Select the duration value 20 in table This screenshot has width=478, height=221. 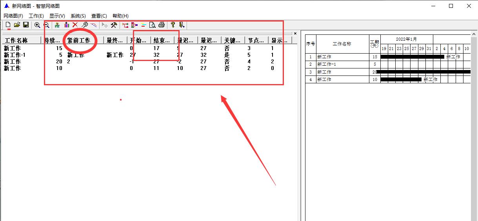pyautogui.click(x=59, y=61)
